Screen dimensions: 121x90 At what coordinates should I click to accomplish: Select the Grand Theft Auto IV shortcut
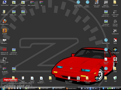pos(115,13)
